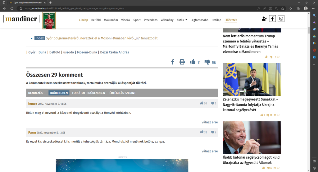Screen dimensions: 318x172
Task: Upvote lemez's comment
Action: coord(202,104)
